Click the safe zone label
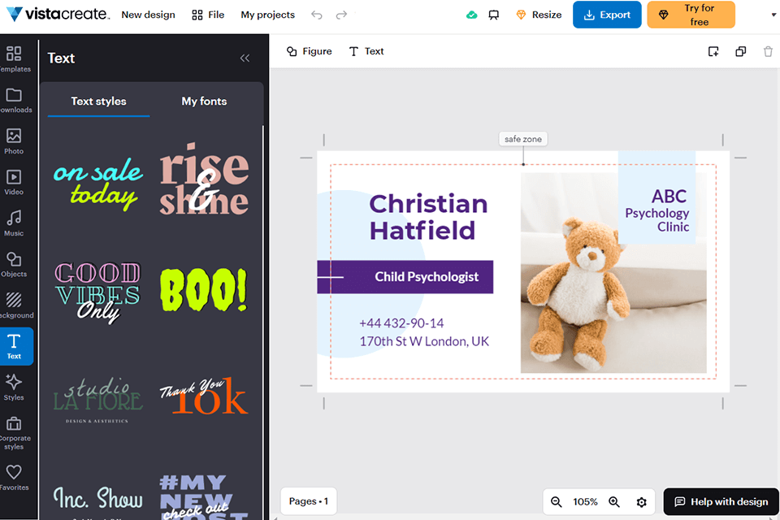 tap(522, 139)
